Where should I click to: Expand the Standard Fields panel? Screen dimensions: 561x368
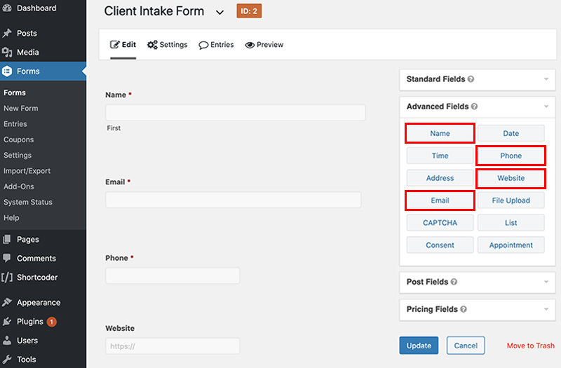pos(546,79)
